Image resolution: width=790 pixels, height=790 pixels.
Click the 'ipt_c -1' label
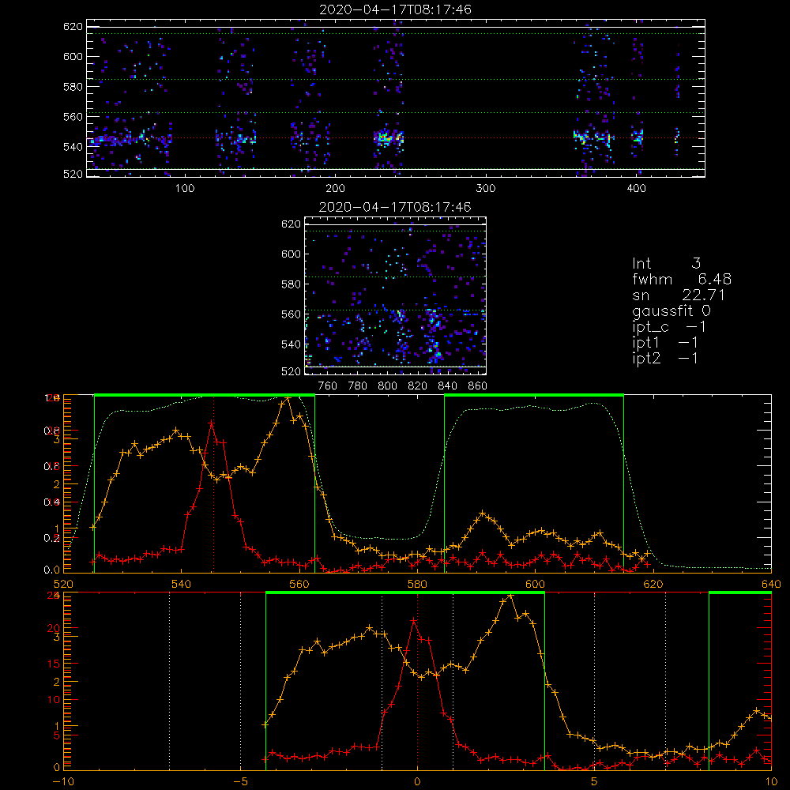tap(668, 327)
